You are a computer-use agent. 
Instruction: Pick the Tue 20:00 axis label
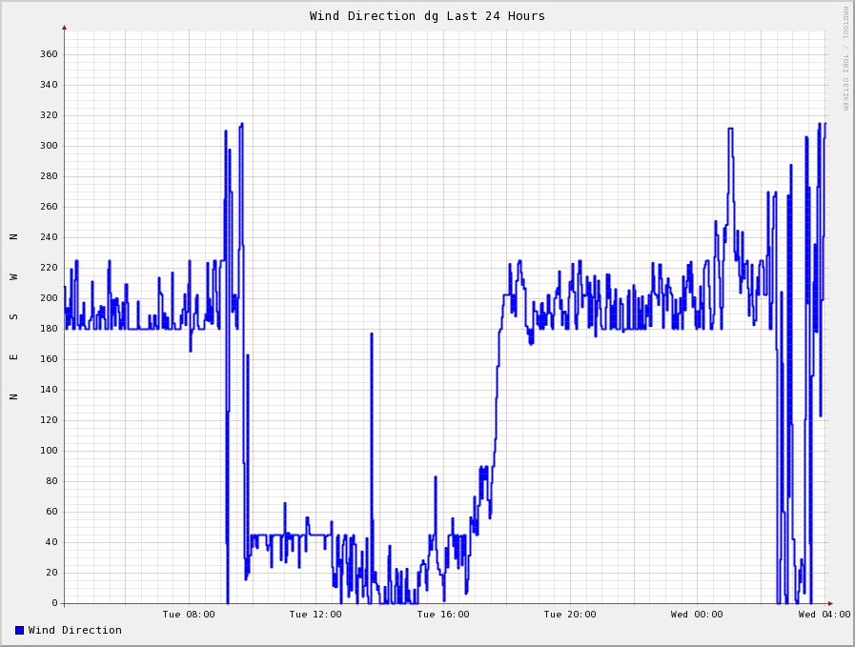pyautogui.click(x=570, y=615)
